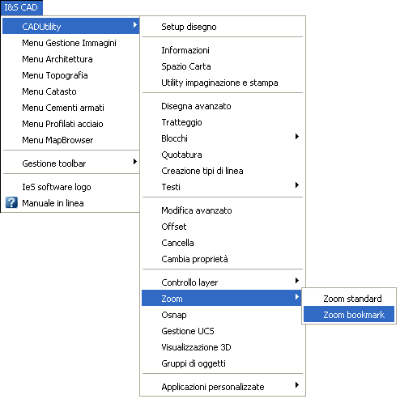Select Gruppi di oggetti

(x=223, y=363)
